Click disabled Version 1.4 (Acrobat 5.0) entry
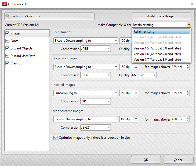196x166 pixels. 161,43
